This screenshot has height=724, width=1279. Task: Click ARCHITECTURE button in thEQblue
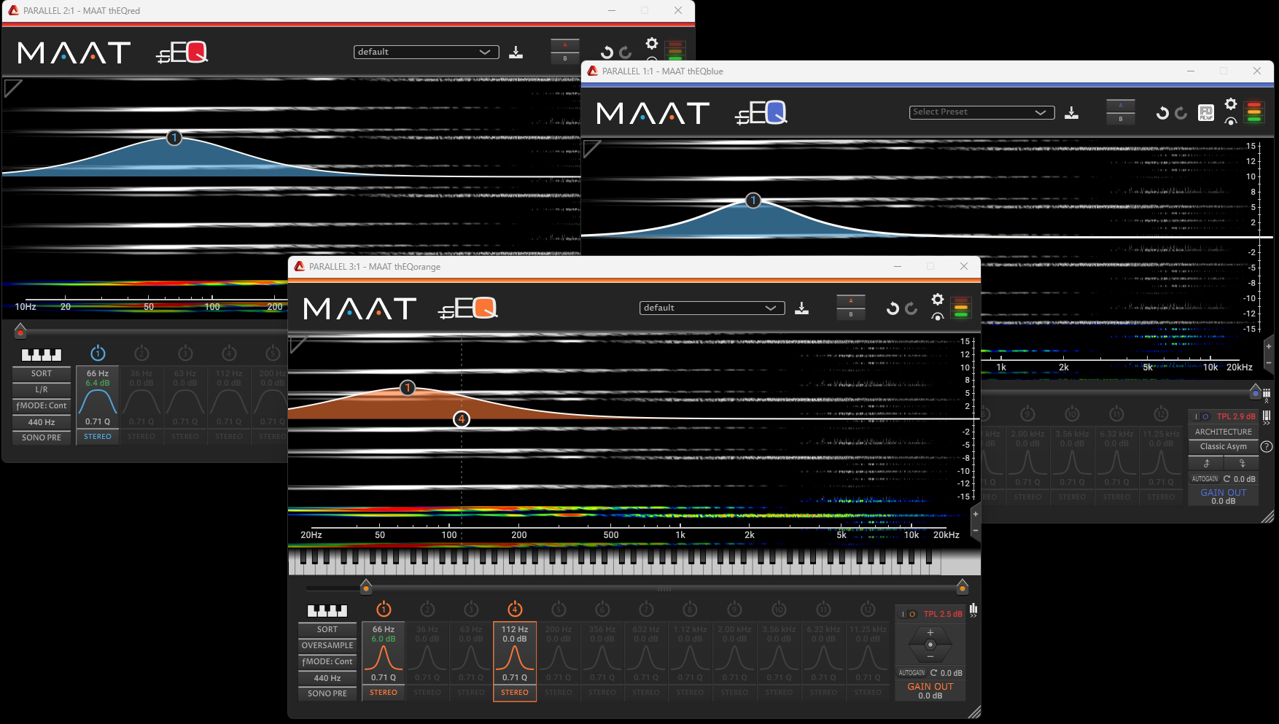tap(1224, 432)
